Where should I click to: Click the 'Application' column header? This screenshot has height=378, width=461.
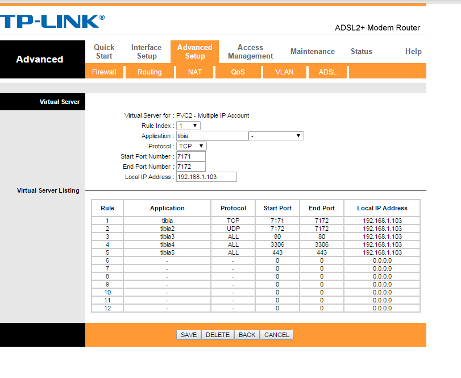click(167, 208)
